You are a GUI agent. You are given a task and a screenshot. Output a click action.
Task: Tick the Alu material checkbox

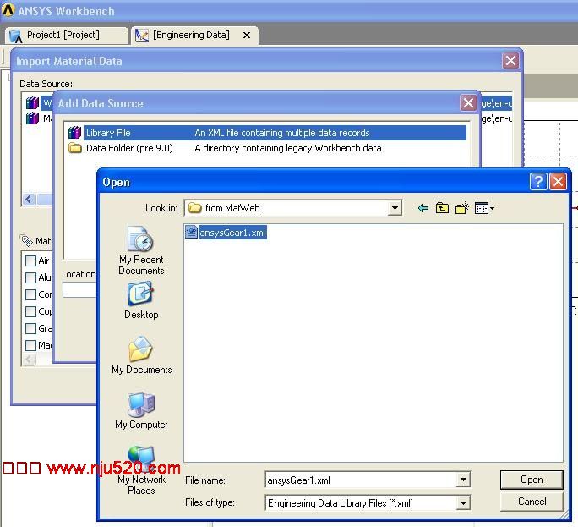pyautogui.click(x=30, y=277)
